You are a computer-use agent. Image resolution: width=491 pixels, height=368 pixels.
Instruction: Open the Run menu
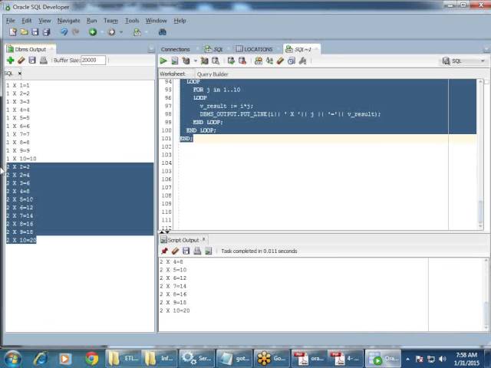click(91, 21)
